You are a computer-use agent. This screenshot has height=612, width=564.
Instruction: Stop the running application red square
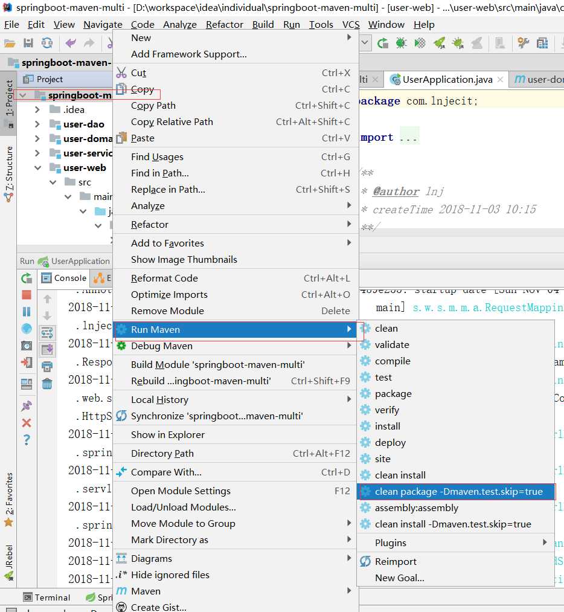click(27, 295)
